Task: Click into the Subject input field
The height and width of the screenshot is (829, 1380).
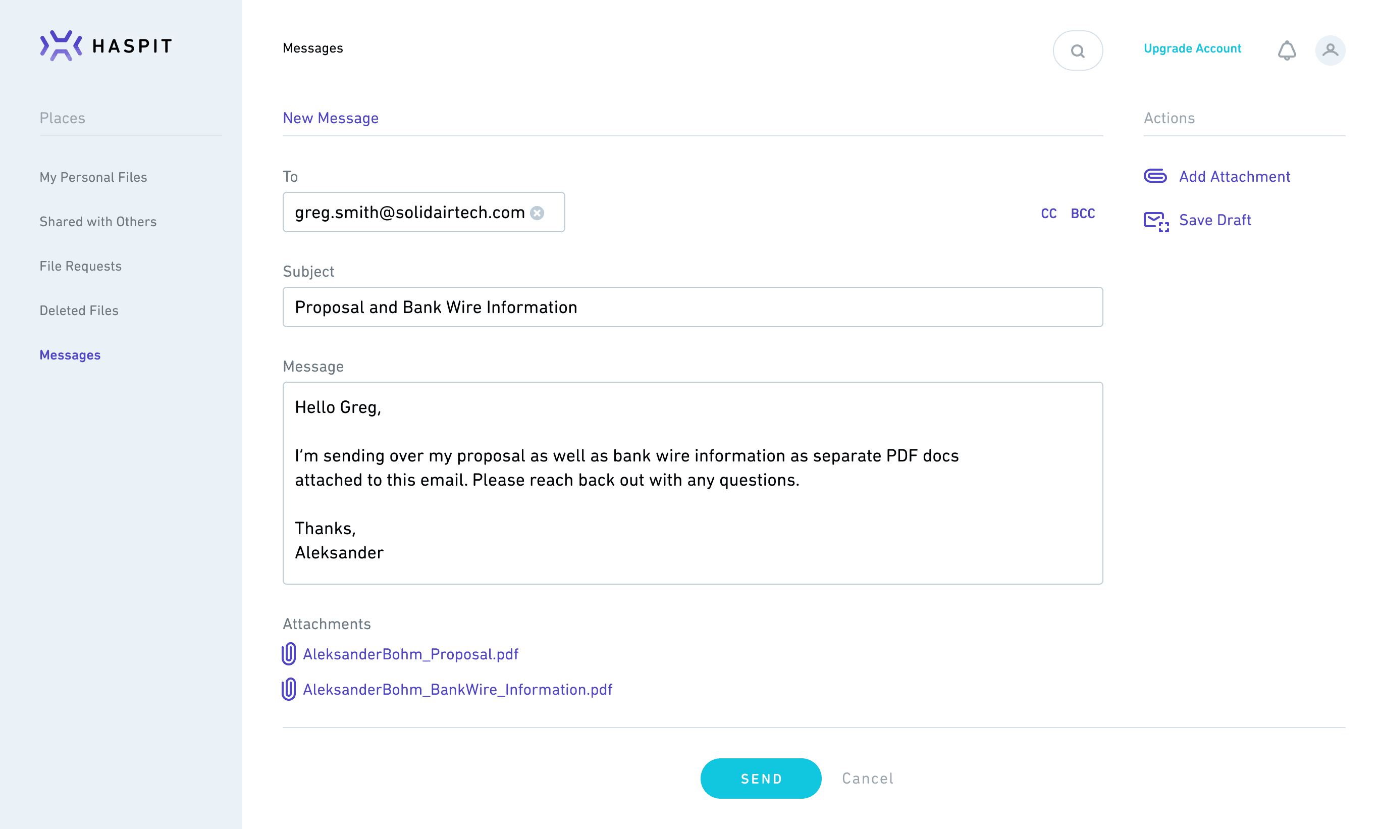Action: (x=693, y=307)
